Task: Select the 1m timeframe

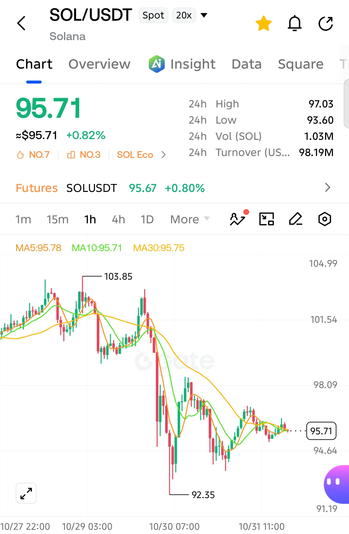Action: pos(23,219)
